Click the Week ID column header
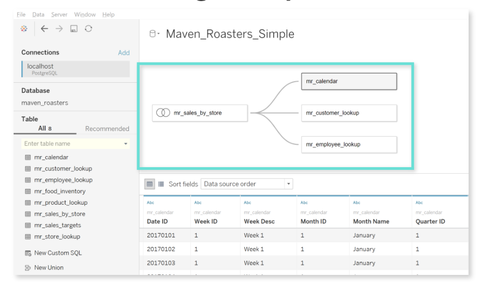Viewport: 492px width, 282px height. point(206,222)
